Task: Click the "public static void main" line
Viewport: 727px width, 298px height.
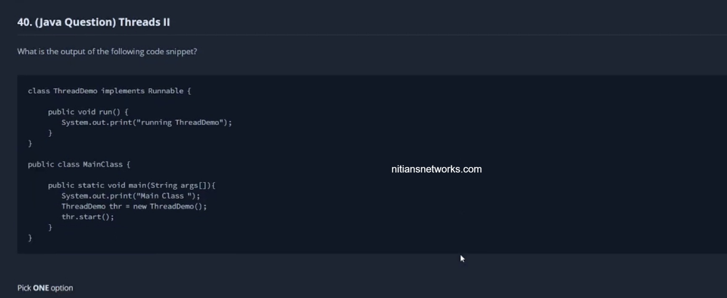Action: click(x=131, y=186)
